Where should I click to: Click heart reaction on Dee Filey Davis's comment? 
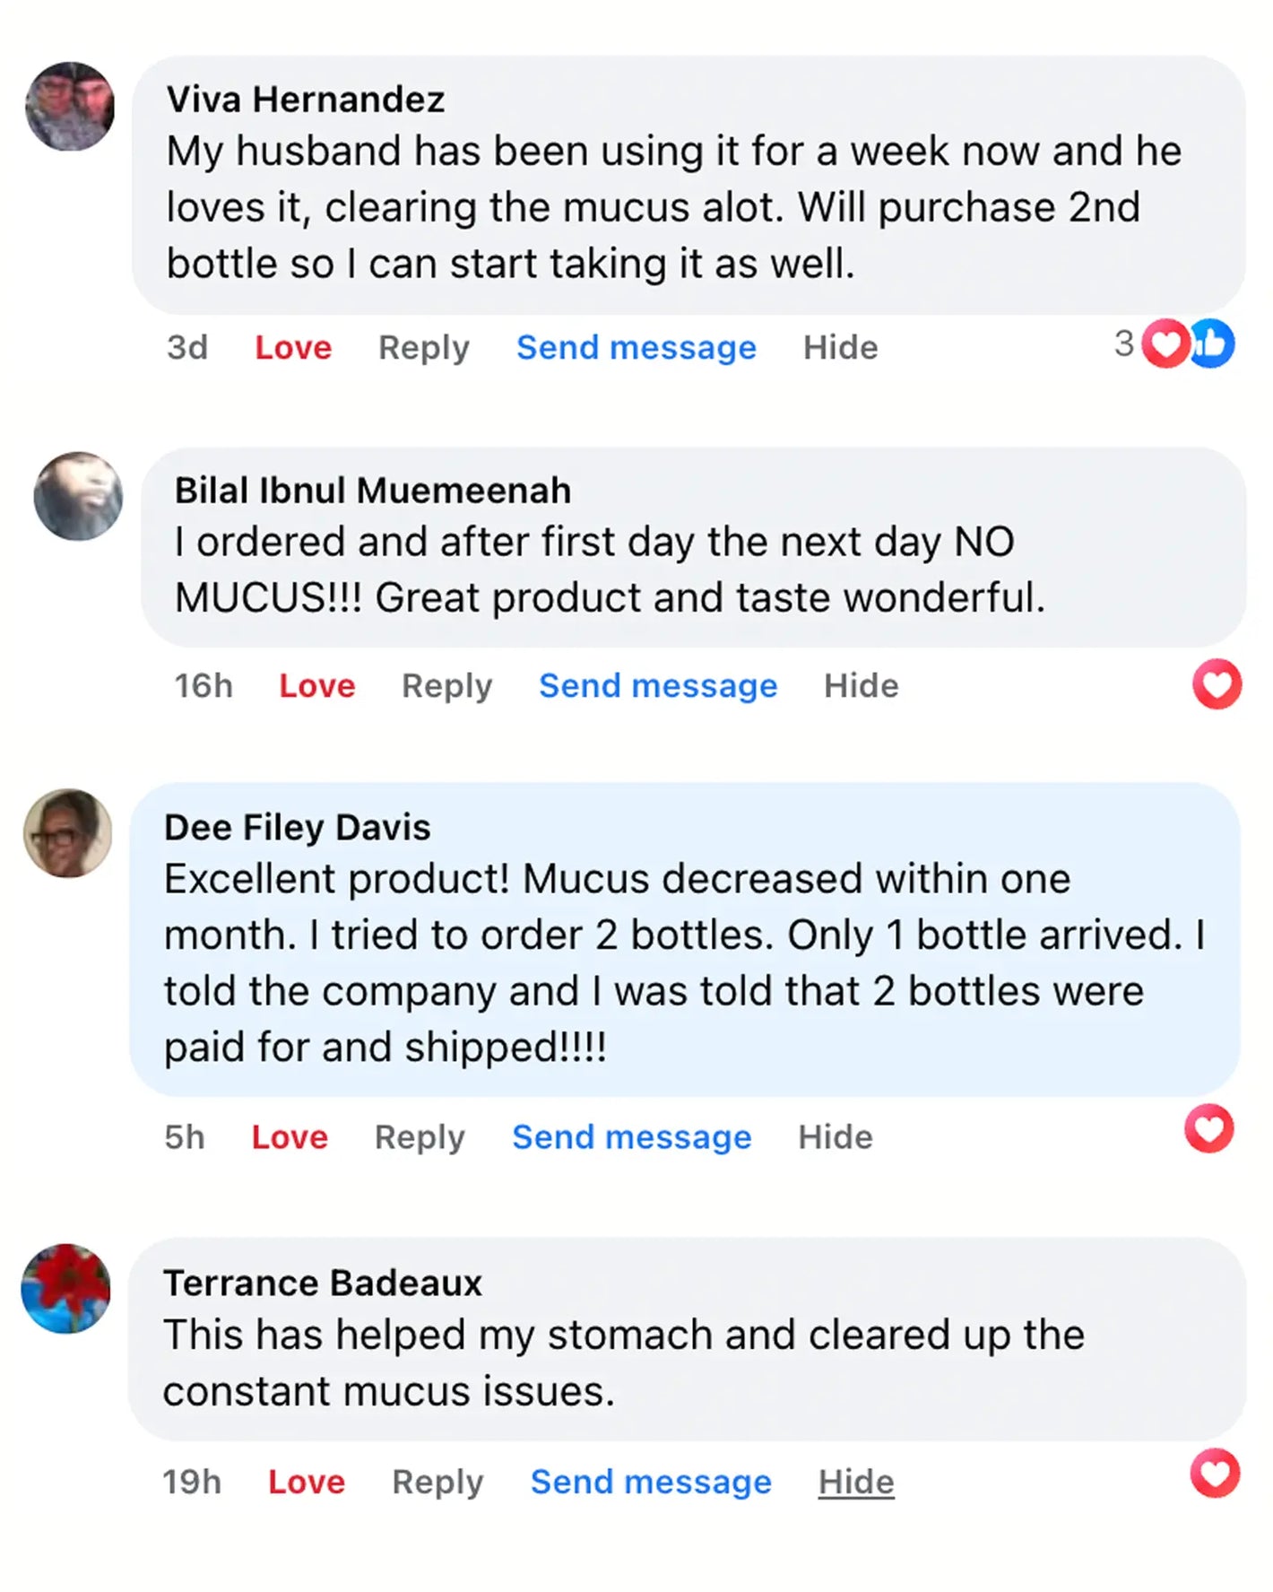click(x=1208, y=1127)
